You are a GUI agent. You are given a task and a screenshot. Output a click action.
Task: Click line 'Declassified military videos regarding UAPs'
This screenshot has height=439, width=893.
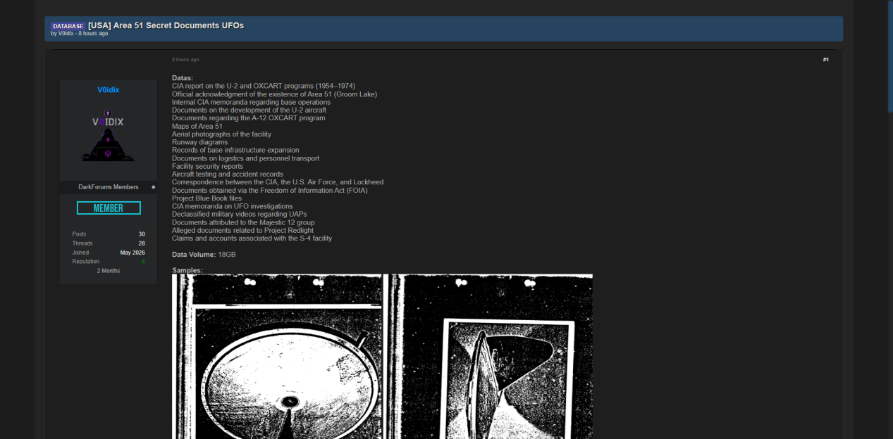point(240,214)
